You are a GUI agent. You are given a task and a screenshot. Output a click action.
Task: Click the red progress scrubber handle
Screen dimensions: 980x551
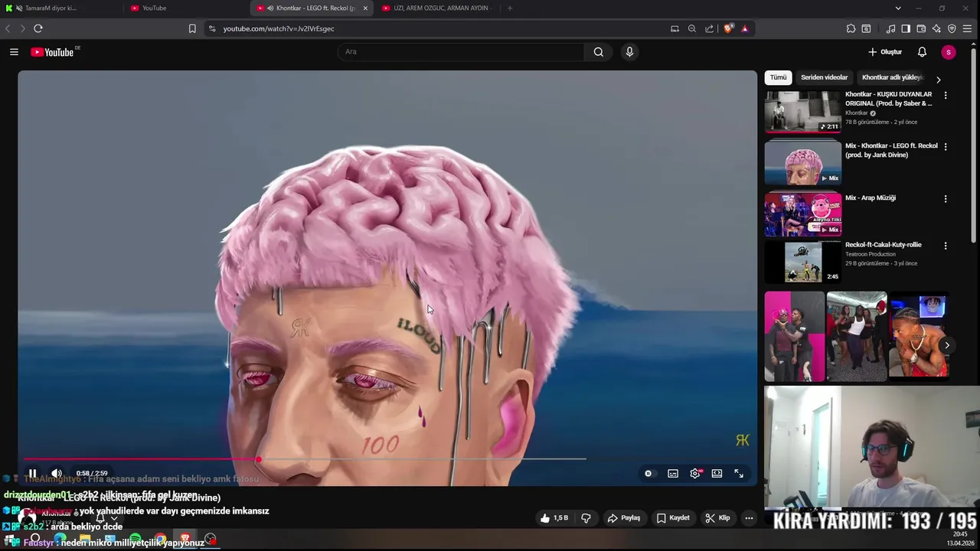coord(259,459)
